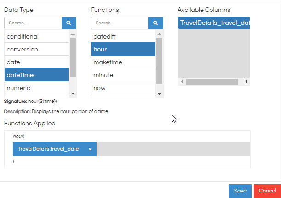Click the Functions search magnifier icon
The width and height of the screenshot is (281, 198).
pyautogui.click(x=155, y=23)
